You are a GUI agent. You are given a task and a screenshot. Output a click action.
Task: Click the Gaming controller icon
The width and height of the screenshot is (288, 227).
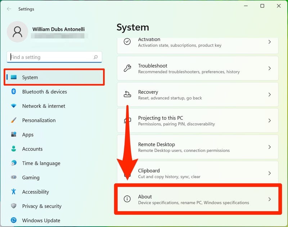pos(14,177)
